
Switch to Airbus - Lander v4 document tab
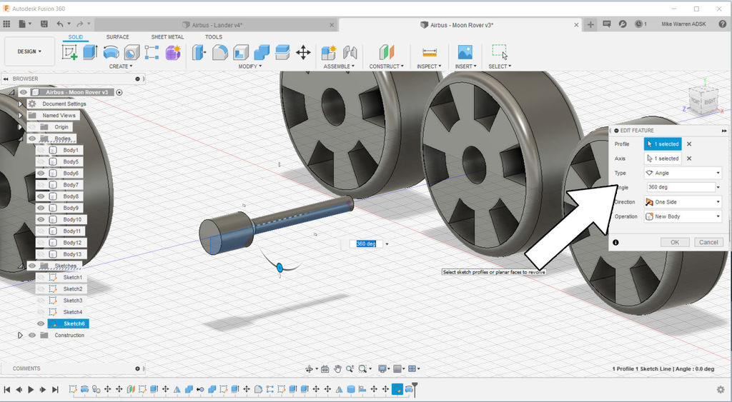(x=217, y=25)
